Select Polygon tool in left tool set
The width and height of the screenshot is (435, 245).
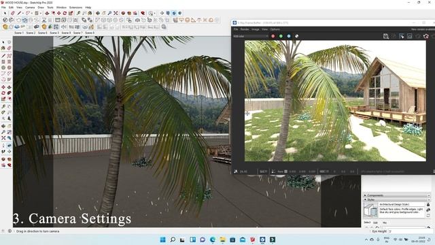pos(9,67)
